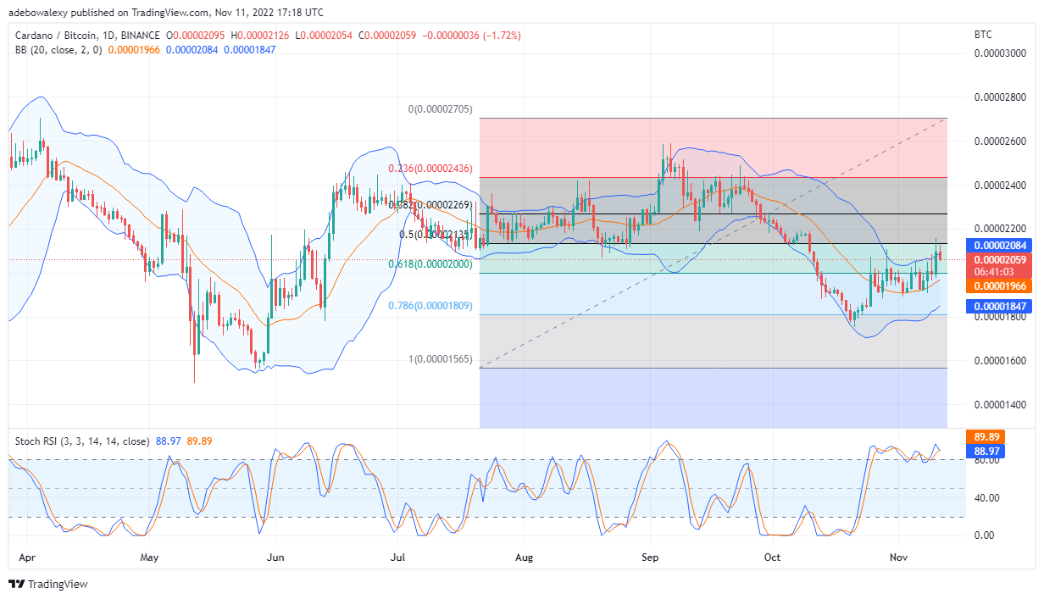Image resolution: width=1044 pixels, height=599 pixels.
Task: Click the 0.00001800 price axis label
Action: pyautogui.click(x=1002, y=317)
